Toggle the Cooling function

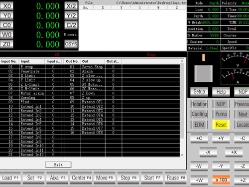point(199,114)
